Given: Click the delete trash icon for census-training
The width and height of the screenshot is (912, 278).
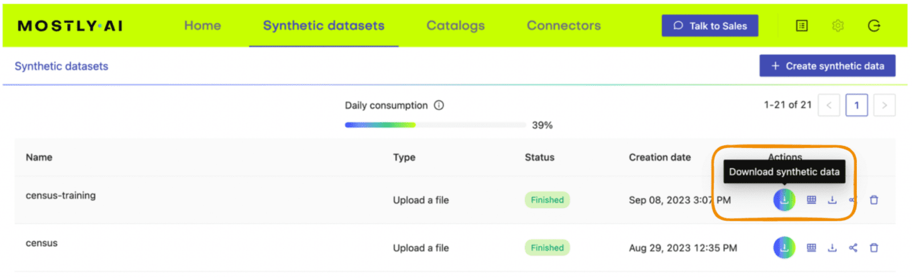Looking at the screenshot, I should pyautogui.click(x=874, y=200).
